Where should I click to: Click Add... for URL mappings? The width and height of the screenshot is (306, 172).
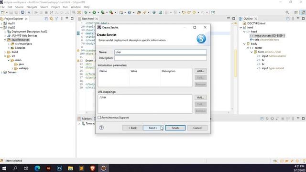click(200, 97)
